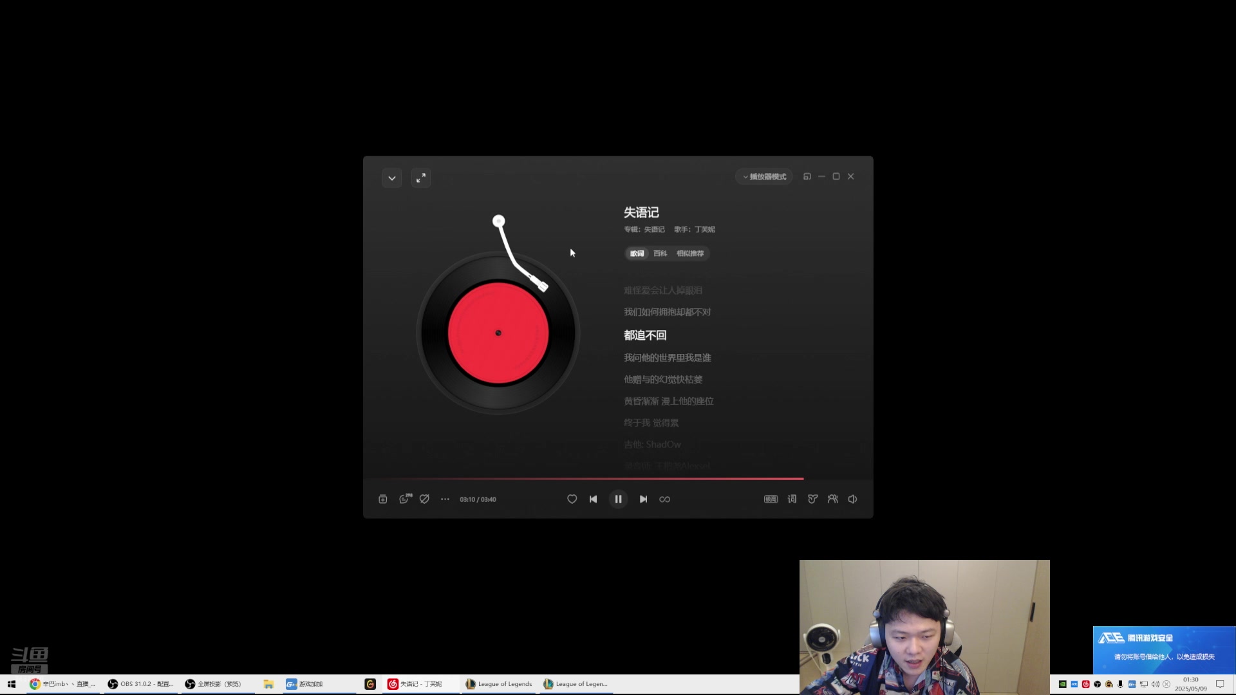Image resolution: width=1236 pixels, height=695 pixels.
Task: Open the system volume tray icon
Action: pos(1155,684)
